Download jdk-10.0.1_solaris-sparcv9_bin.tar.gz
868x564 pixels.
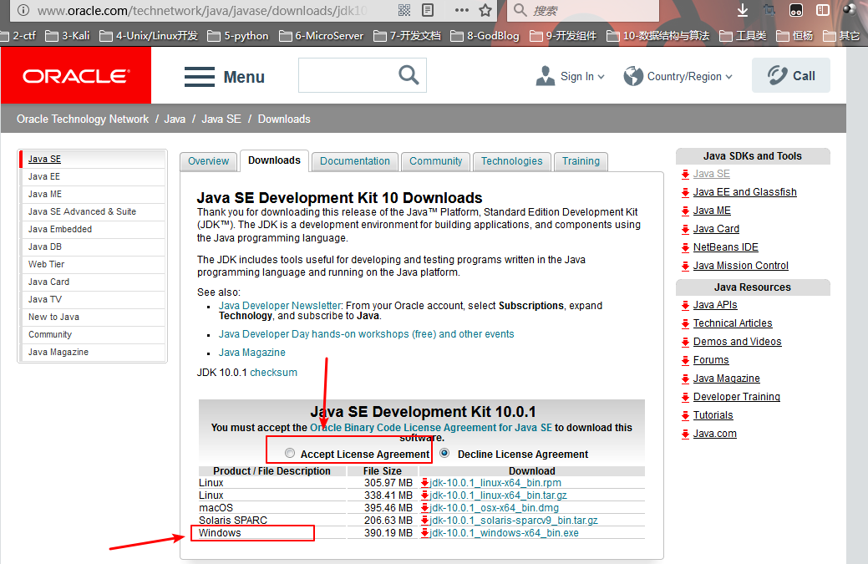(x=514, y=521)
